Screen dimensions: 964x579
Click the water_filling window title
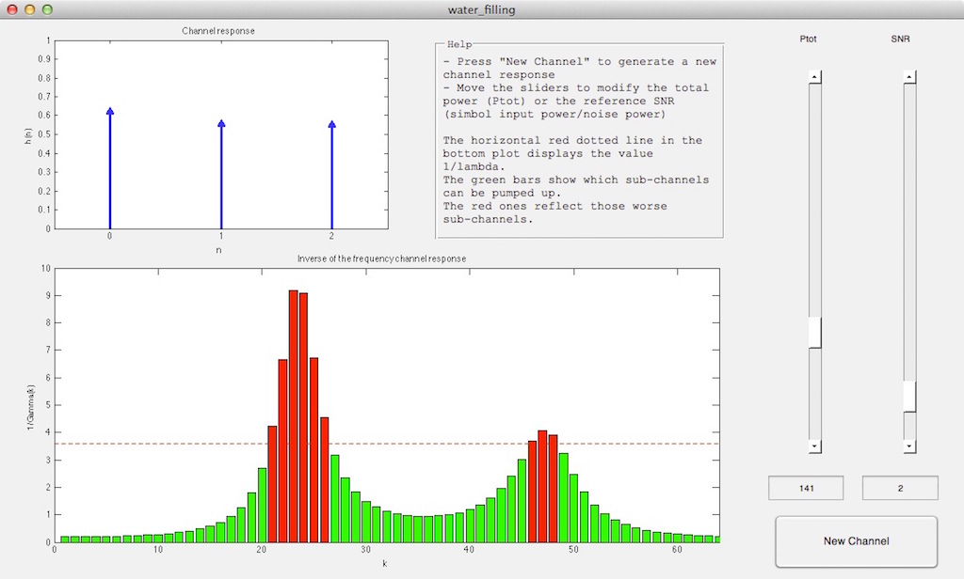click(481, 9)
